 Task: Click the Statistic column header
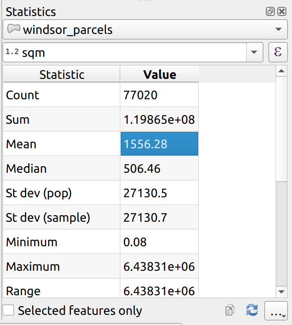[62, 75]
